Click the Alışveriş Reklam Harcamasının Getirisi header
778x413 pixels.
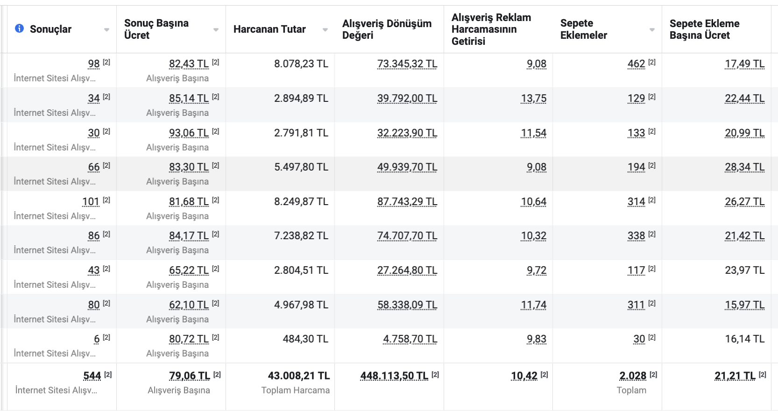491,29
